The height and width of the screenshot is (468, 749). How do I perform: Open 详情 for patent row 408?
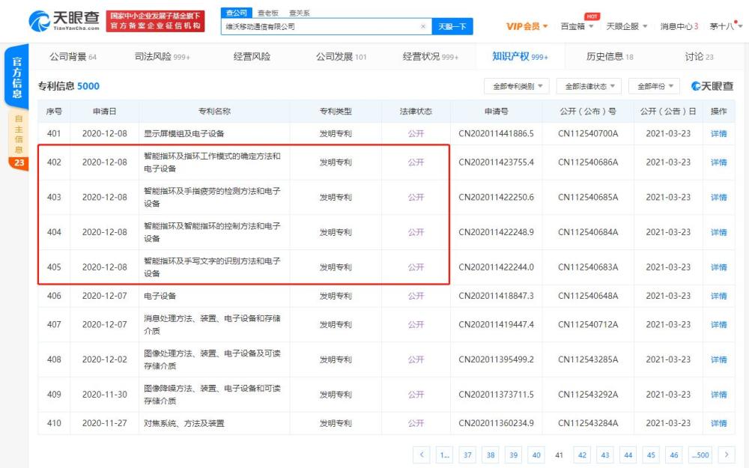pos(718,359)
